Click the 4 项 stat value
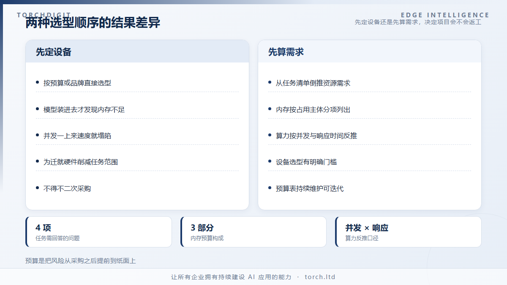 pyautogui.click(x=44, y=228)
